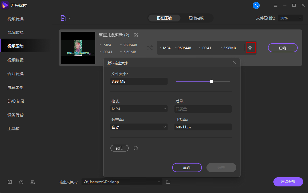Click the help circle icon in bottom toolbar
This screenshot has height=193, width=308.
pos(21,182)
